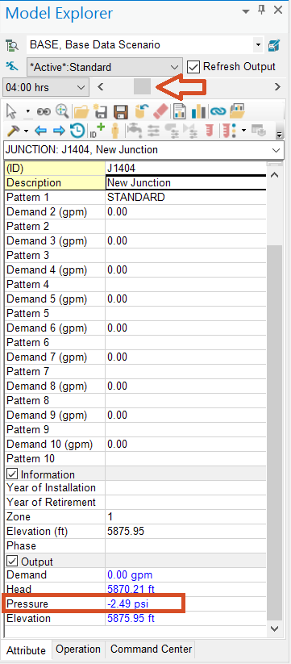Click the yellow person icon
Screen dimensions: 291x664
pyautogui.click(x=114, y=131)
